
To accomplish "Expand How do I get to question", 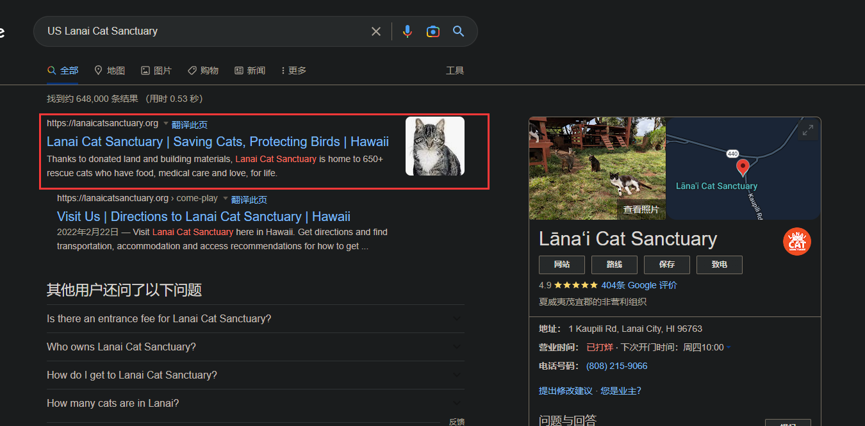I will pos(256,375).
